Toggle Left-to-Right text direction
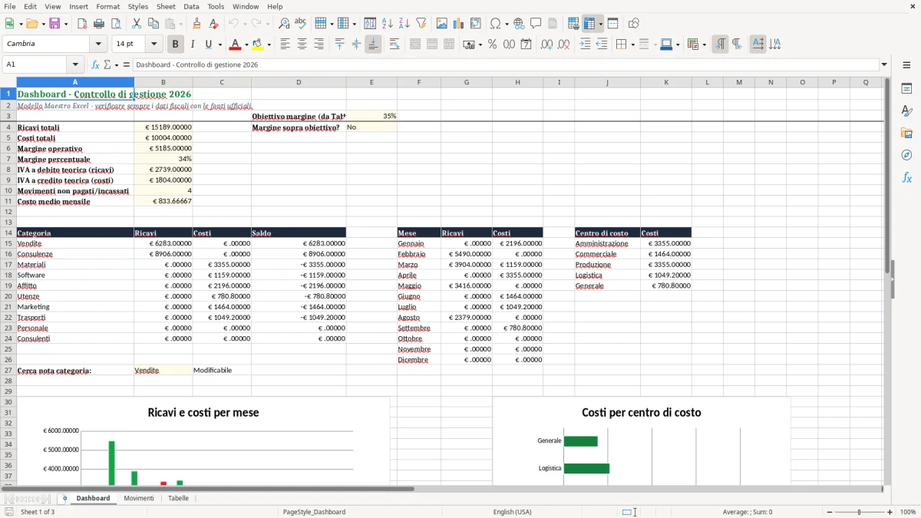Image resolution: width=921 pixels, height=518 pixels. (x=720, y=45)
